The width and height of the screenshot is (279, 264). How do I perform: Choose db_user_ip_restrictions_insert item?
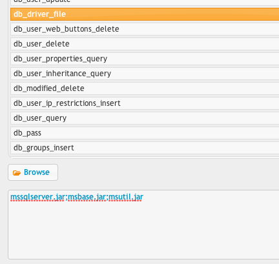coord(145,103)
